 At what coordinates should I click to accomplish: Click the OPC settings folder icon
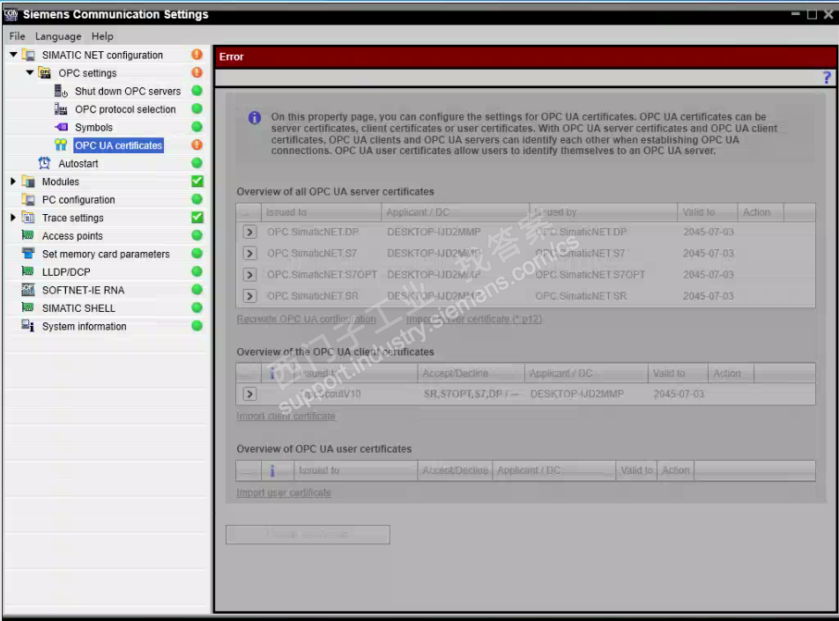44,73
